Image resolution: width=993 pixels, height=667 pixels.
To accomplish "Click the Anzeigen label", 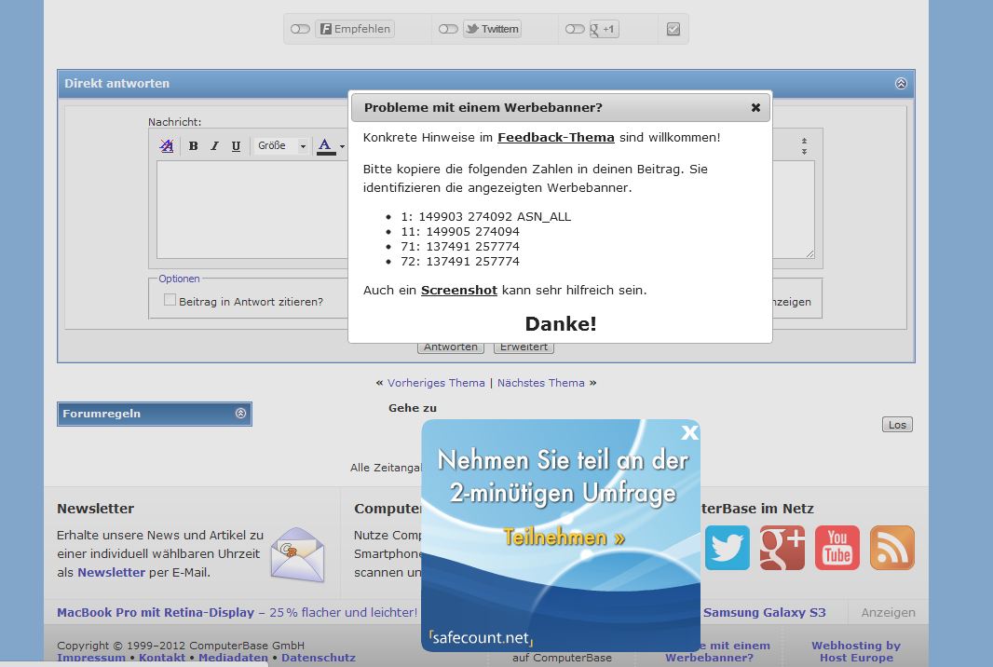I will [888, 613].
